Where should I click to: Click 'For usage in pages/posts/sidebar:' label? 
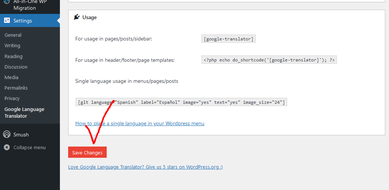(x=113, y=39)
